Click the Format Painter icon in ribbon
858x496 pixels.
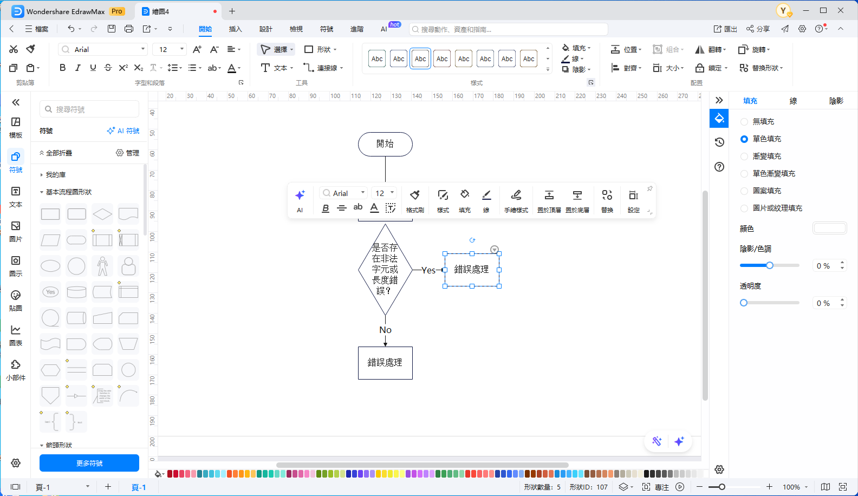[x=31, y=49]
